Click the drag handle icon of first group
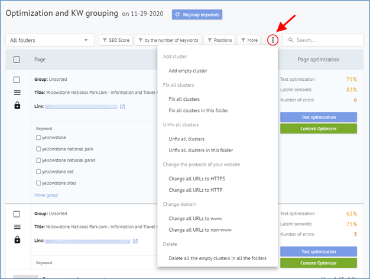Screen dimensions: 370x279 [17, 93]
